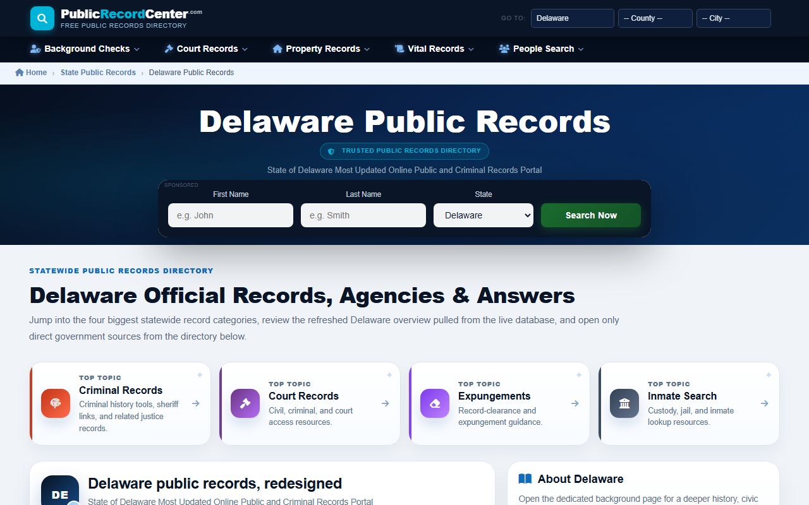Click the Vital Records icon in navbar

399,49
